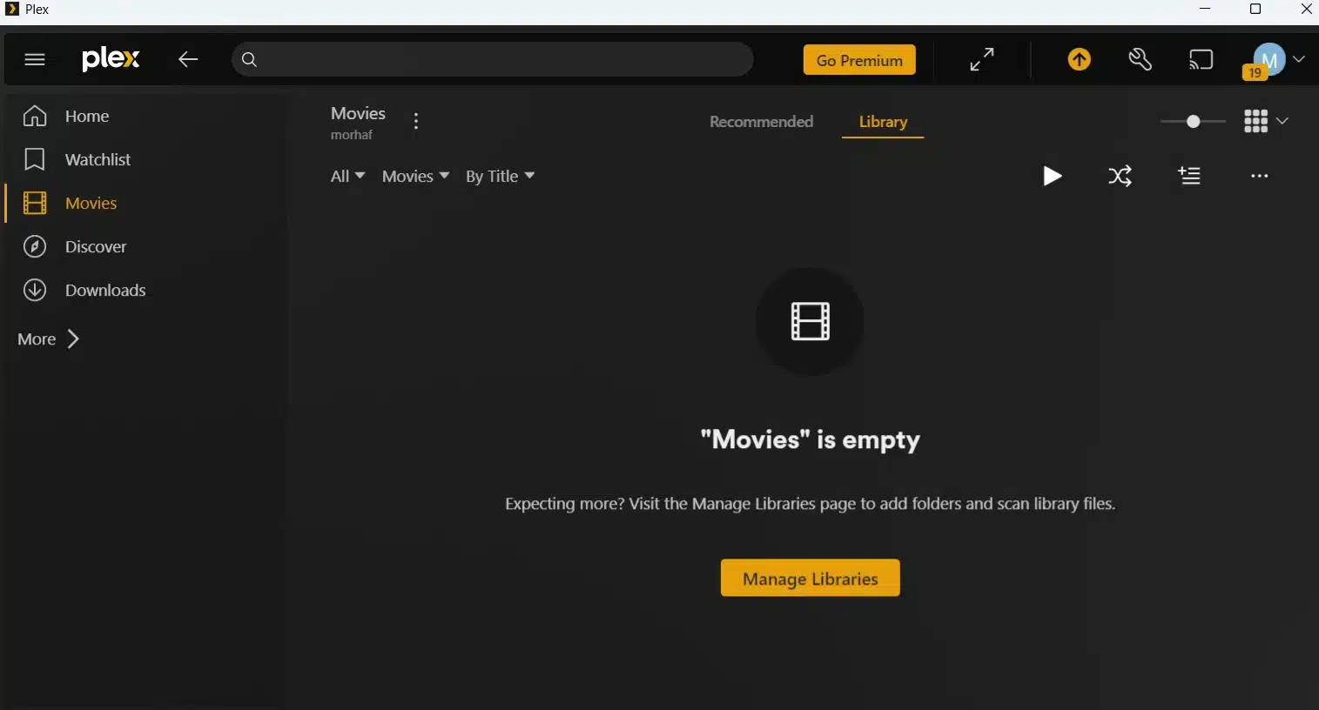The width and height of the screenshot is (1319, 710).
Task: Click the Go Premium button
Action: 859,60
